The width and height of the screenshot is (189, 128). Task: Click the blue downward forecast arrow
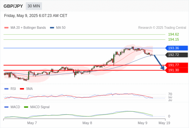click(159, 62)
